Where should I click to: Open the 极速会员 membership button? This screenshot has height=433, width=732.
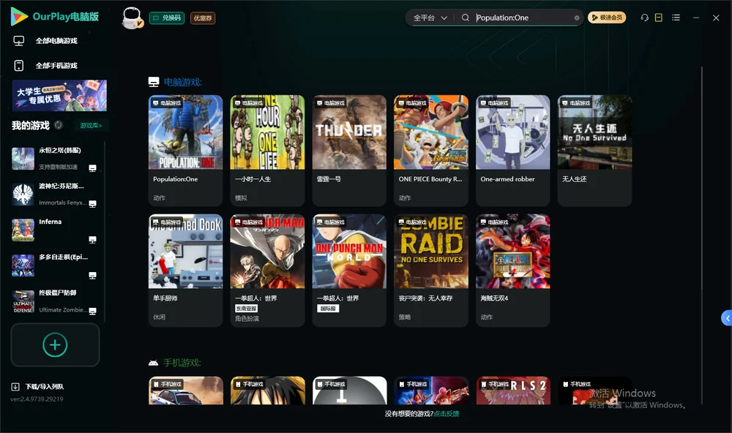(607, 18)
